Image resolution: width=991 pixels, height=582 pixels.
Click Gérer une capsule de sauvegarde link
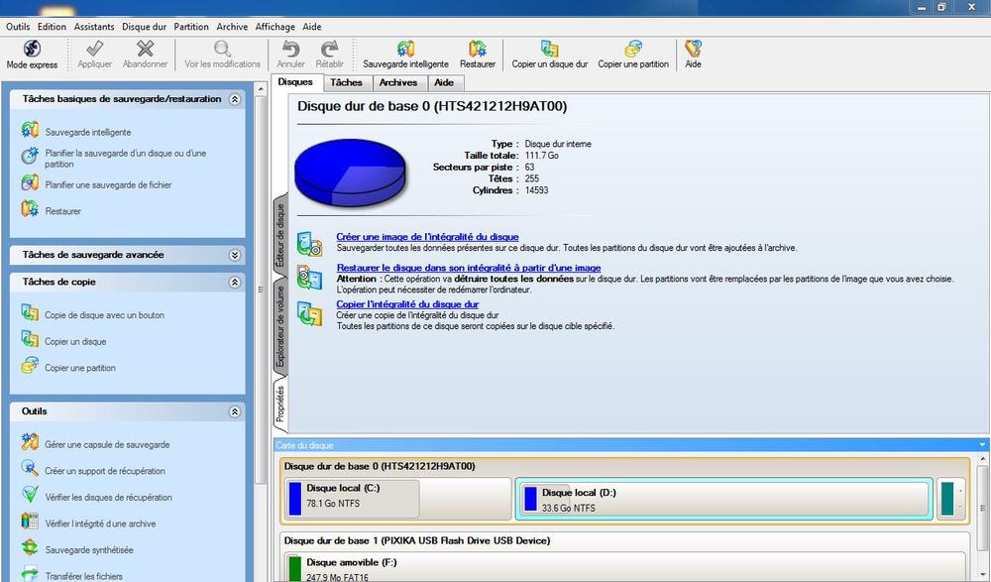point(107,445)
